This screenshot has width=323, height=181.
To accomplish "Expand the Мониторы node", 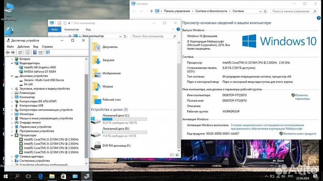I will (x=12, y=114).
